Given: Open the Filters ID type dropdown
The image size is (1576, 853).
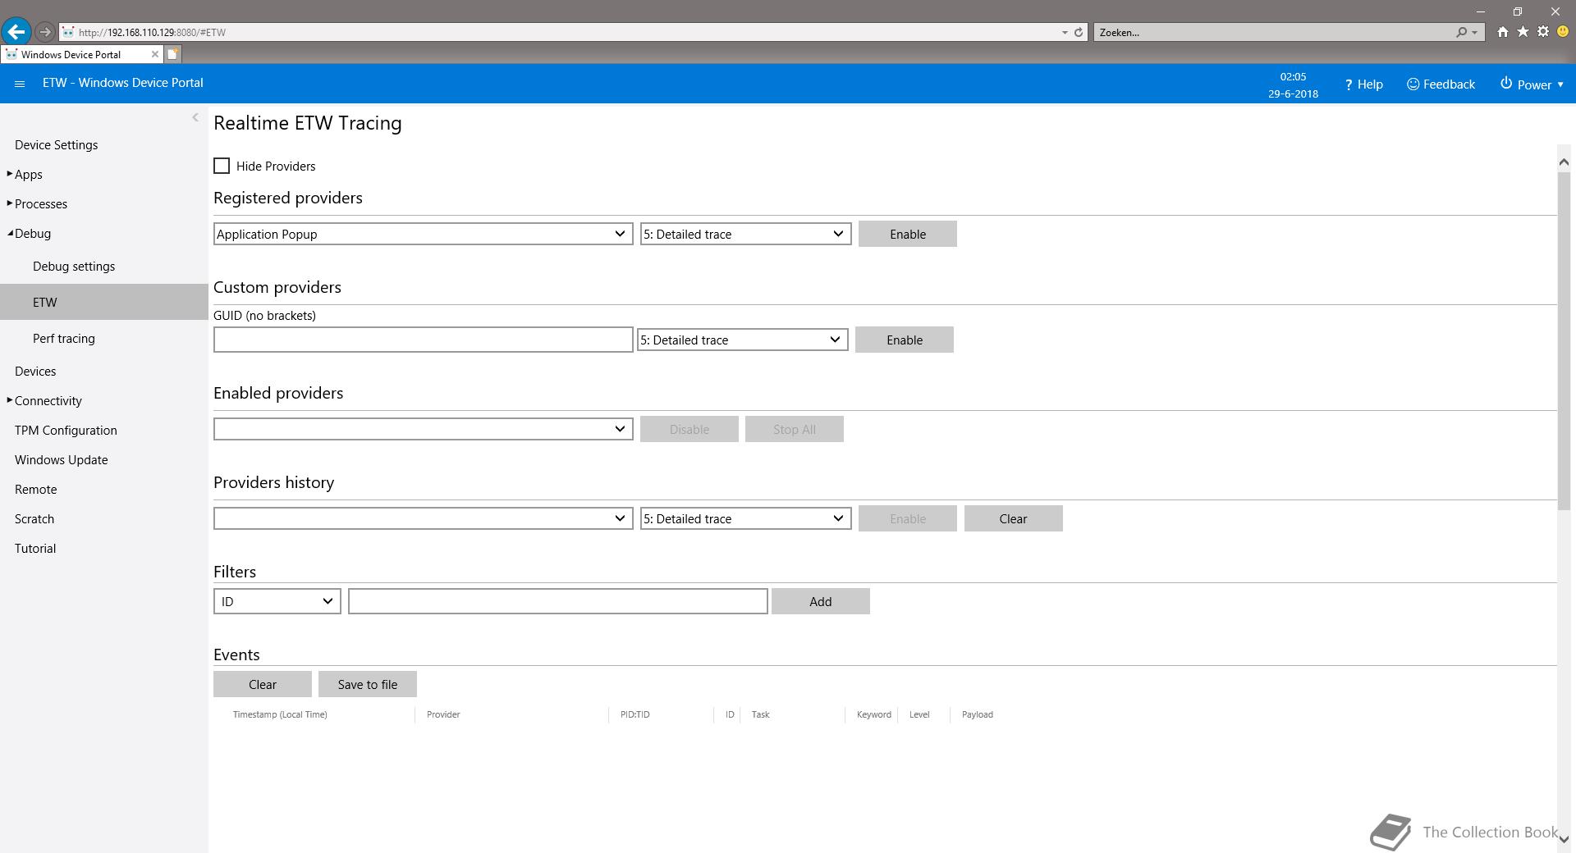Looking at the screenshot, I should coord(277,601).
